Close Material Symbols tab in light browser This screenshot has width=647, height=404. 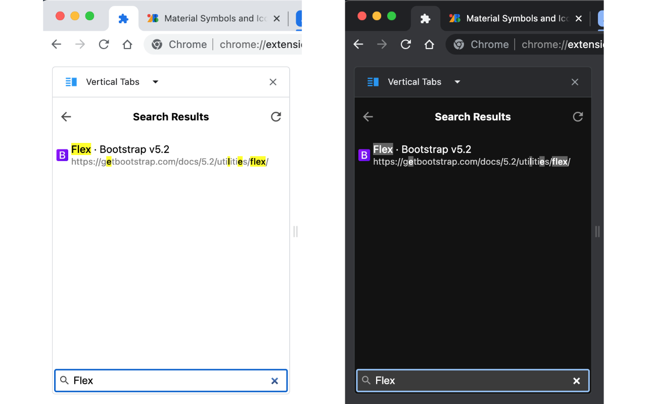click(276, 19)
